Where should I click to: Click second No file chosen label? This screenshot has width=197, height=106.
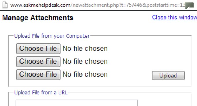click(85, 61)
